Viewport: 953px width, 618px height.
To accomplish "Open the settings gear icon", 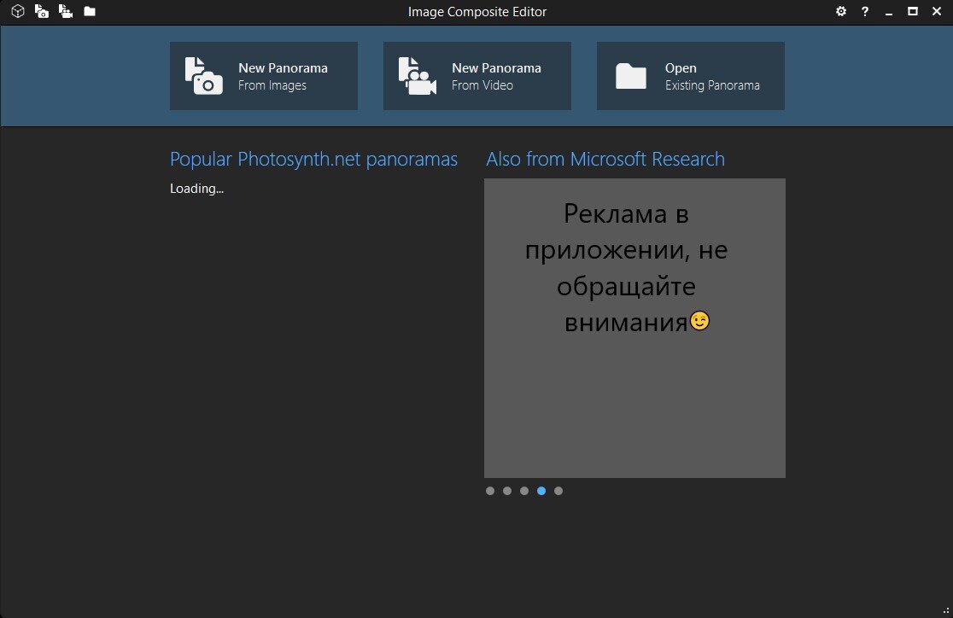I will [x=840, y=12].
